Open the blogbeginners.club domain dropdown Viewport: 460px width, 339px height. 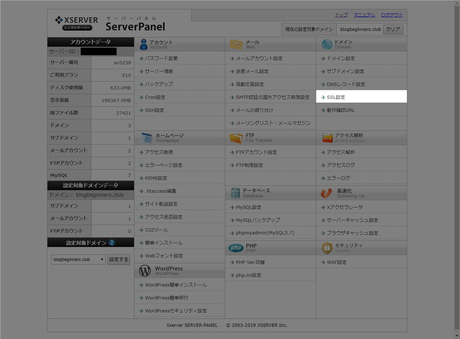pos(78,259)
